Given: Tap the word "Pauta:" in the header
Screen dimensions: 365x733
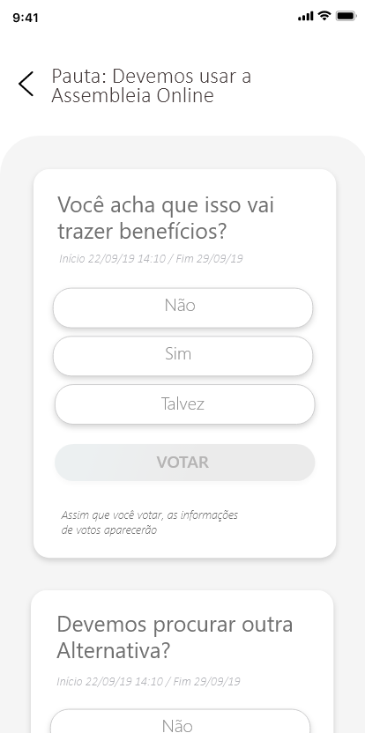Looking at the screenshot, I should (79, 76).
